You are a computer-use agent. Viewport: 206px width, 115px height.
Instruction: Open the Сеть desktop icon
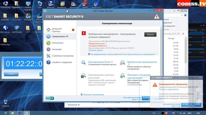tap(39, 4)
